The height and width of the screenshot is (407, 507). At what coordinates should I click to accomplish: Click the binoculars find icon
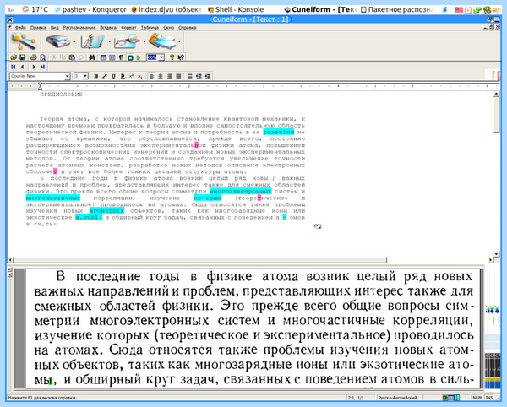pyautogui.click(x=92, y=57)
